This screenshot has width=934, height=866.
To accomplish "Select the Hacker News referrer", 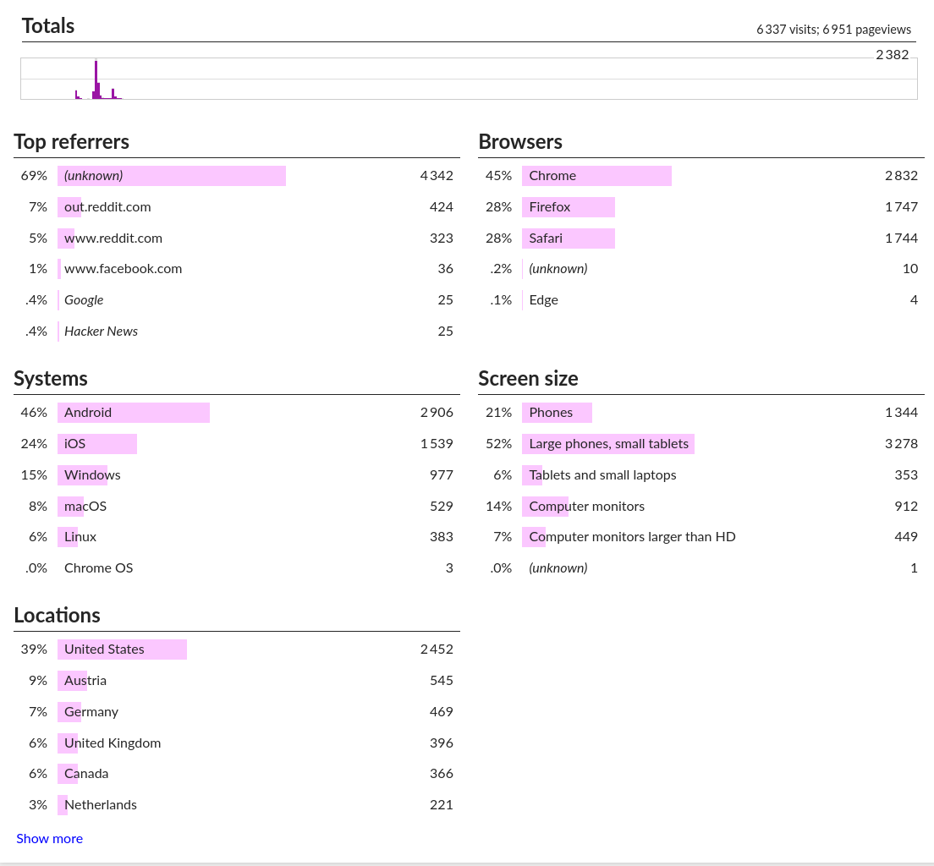I will [101, 332].
